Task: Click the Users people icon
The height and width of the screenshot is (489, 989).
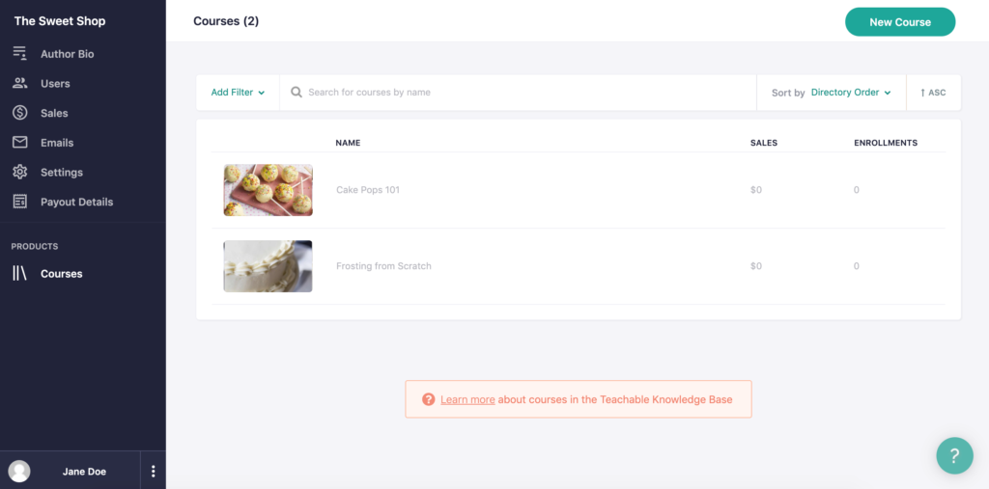Action: click(19, 84)
